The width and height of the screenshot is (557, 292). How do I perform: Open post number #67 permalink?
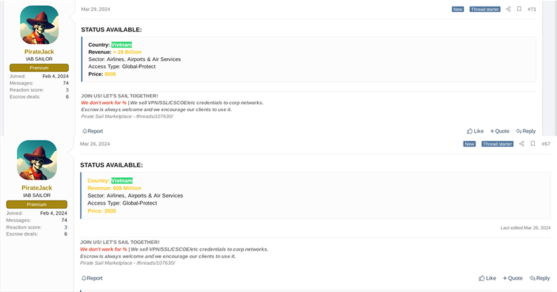[x=546, y=144]
